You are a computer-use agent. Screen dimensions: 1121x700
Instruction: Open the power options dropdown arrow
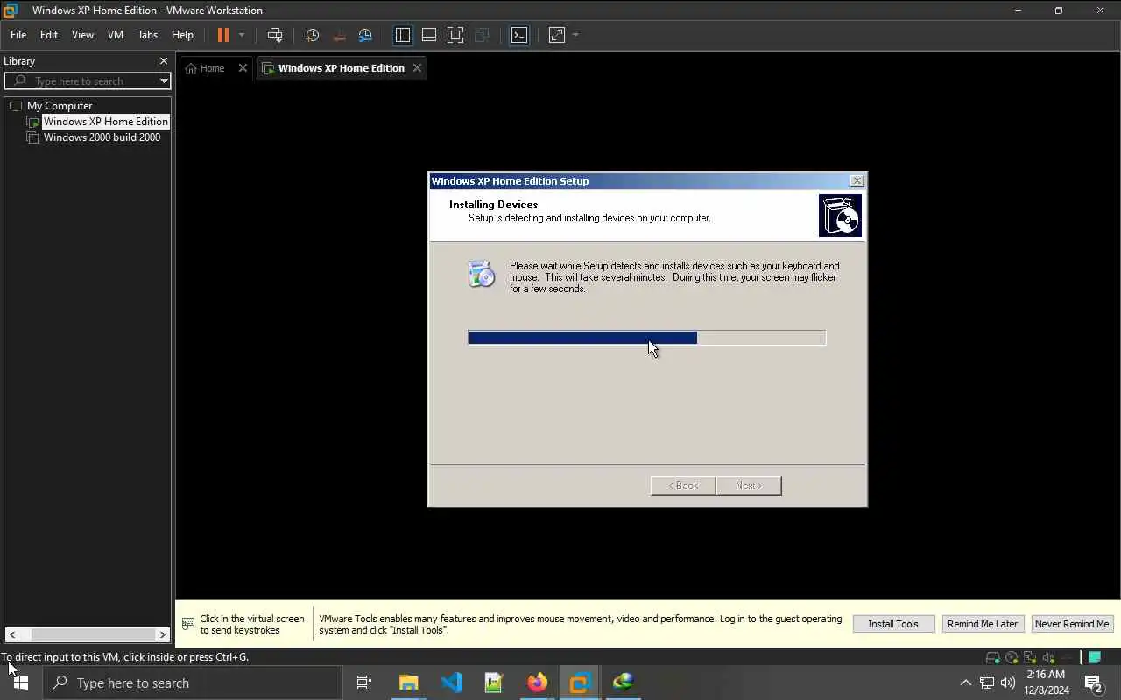242,35
